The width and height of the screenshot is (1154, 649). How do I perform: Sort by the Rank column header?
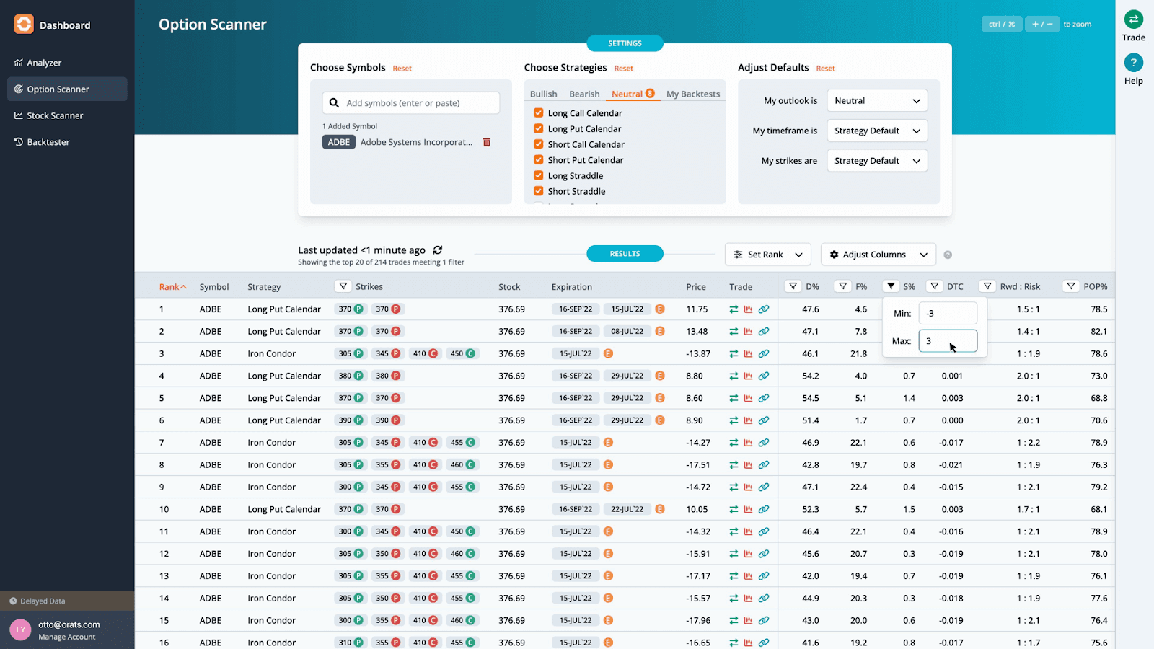point(172,287)
